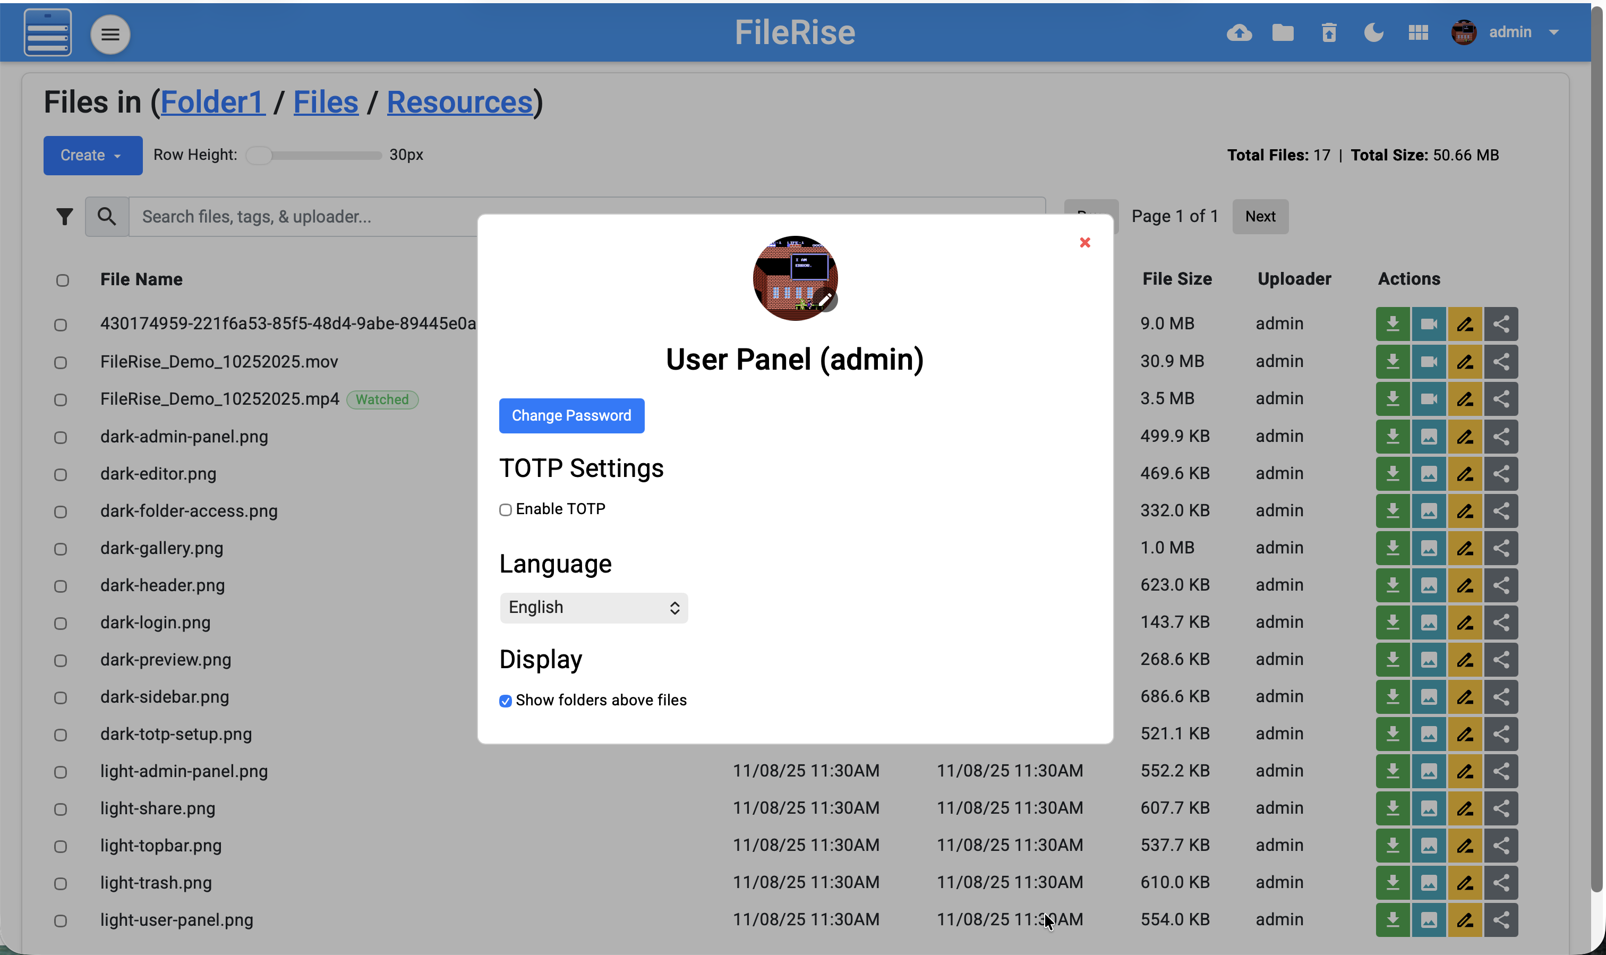The image size is (1606, 955).
Task: Click the Folder1 breadcrumb link
Action: [x=212, y=103]
